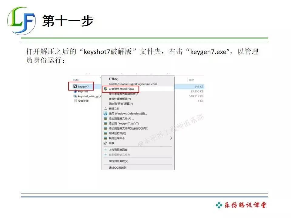Click the 23,850 KB size value
The image size is (291, 218).
point(197,91)
